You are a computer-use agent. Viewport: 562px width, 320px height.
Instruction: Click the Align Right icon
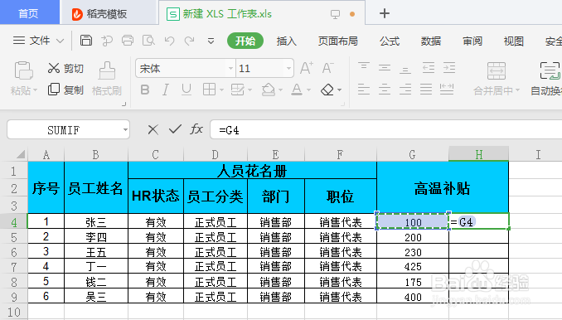coord(405,90)
